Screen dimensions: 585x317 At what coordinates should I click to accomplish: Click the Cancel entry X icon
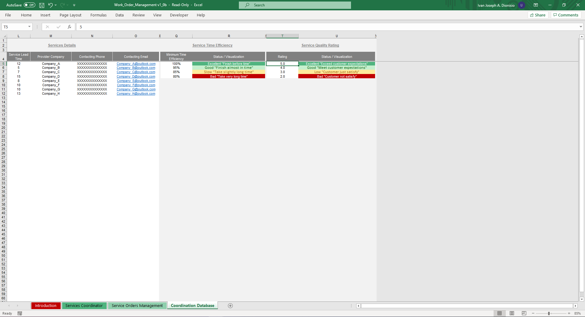[x=48, y=27]
